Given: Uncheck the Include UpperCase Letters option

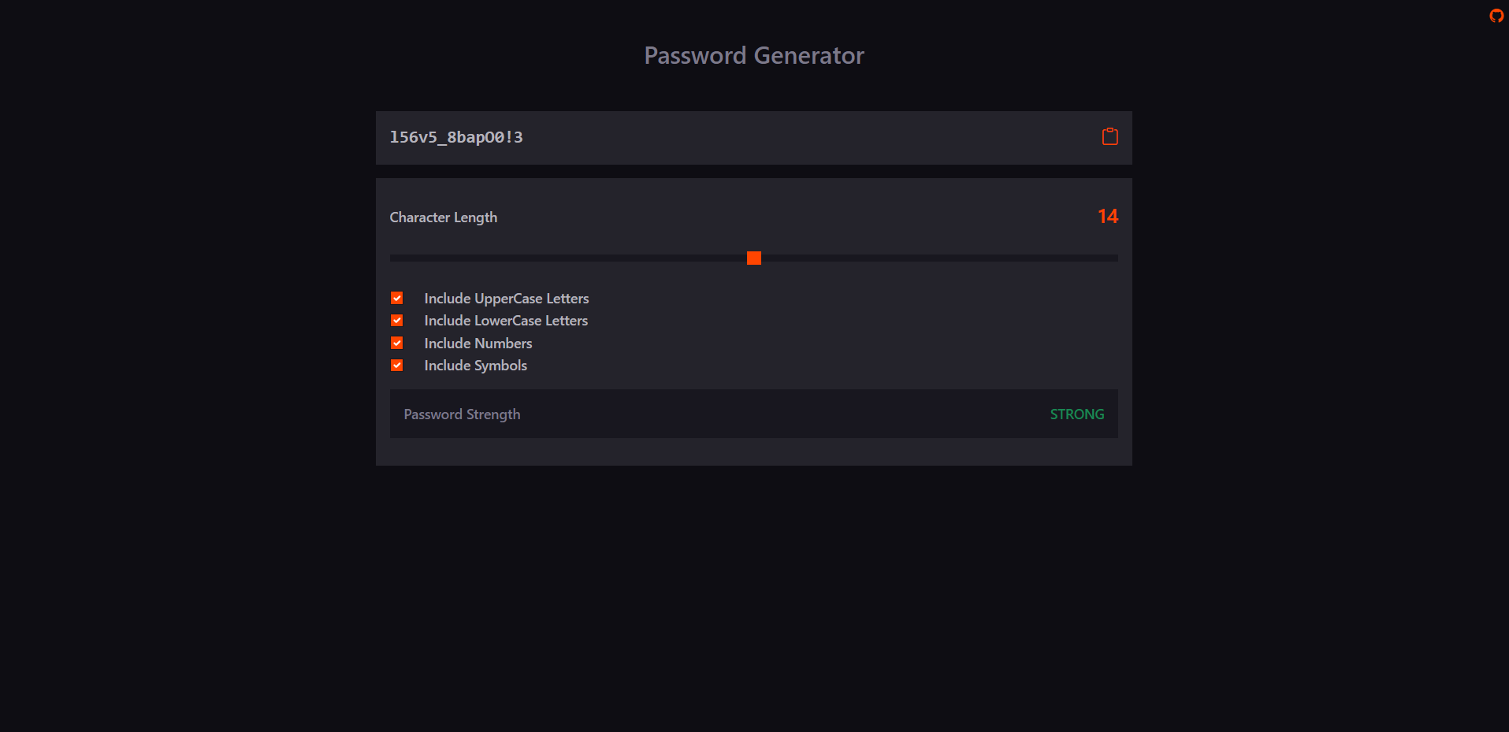Looking at the screenshot, I should tap(396, 298).
